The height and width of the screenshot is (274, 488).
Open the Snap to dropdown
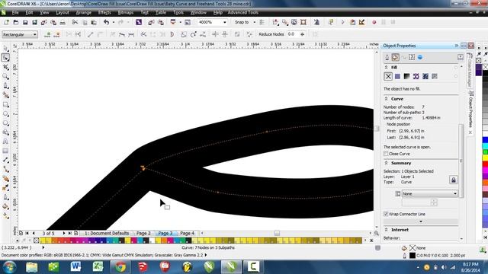pyautogui.click(x=254, y=22)
